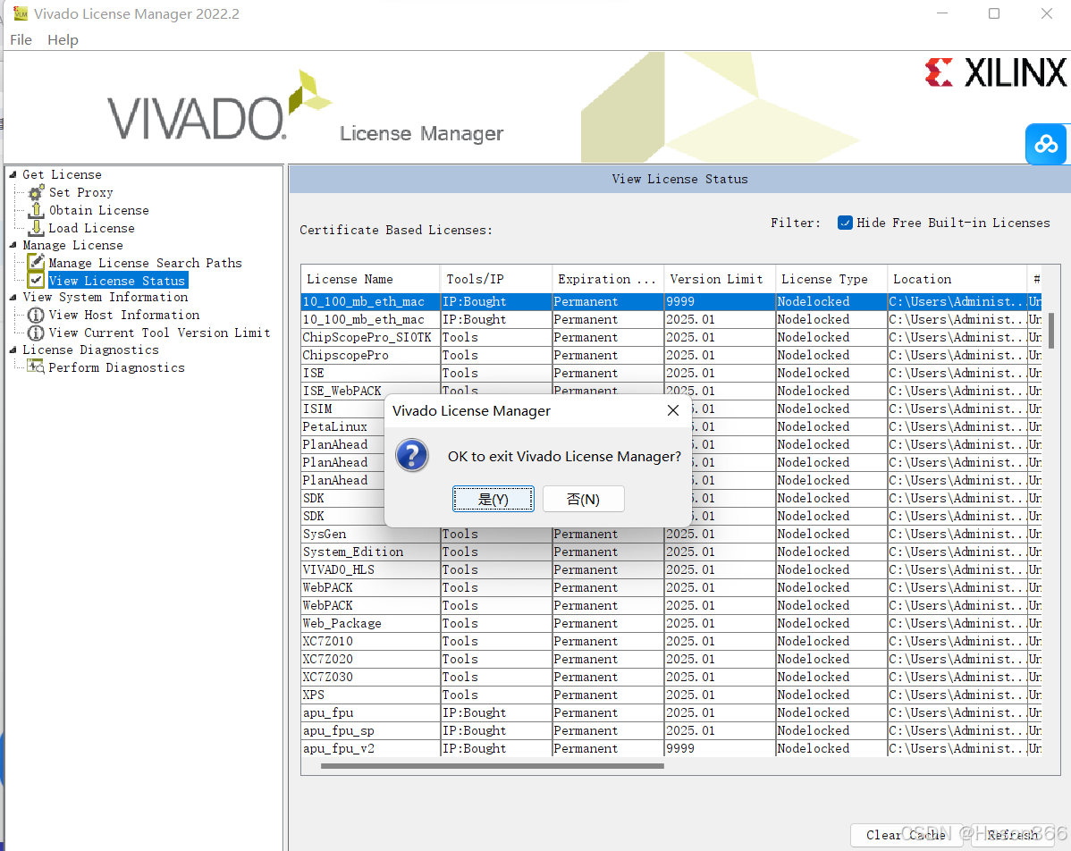Image resolution: width=1071 pixels, height=851 pixels.
Task: Select Manage License Search Paths tree item
Action: (x=145, y=263)
